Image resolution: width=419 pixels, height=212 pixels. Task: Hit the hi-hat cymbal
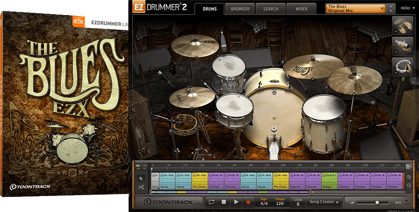[192, 97]
